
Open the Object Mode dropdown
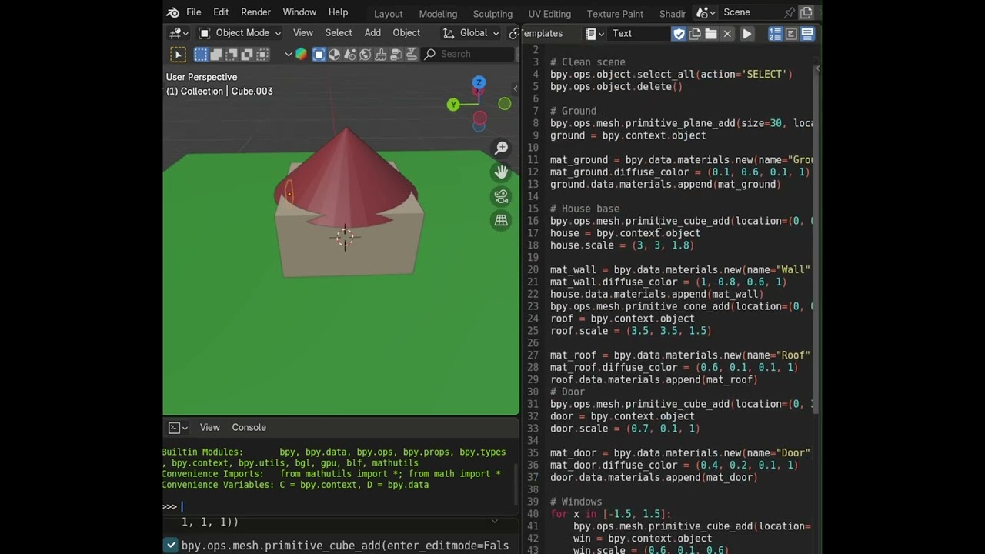240,33
